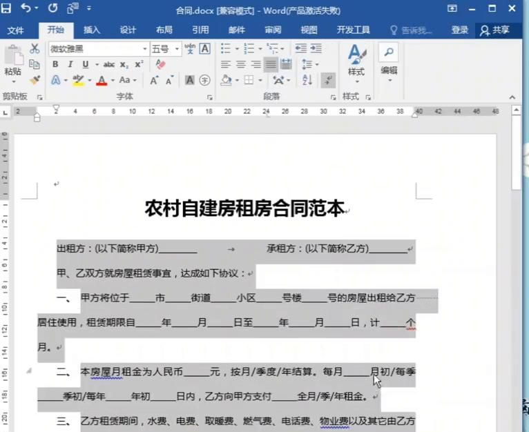This screenshot has width=529, height=432.
Task: Apply paragraph shading fill bucket
Action: [227, 80]
